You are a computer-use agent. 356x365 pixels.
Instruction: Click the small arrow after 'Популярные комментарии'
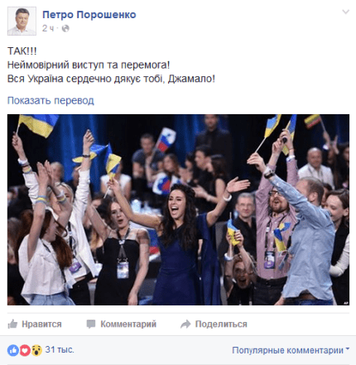coord(348,349)
